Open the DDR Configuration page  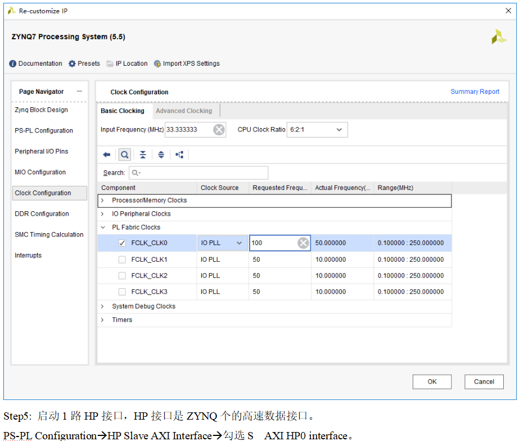pos(42,214)
